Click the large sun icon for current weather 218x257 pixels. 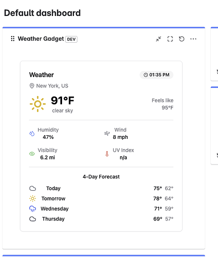click(x=37, y=104)
